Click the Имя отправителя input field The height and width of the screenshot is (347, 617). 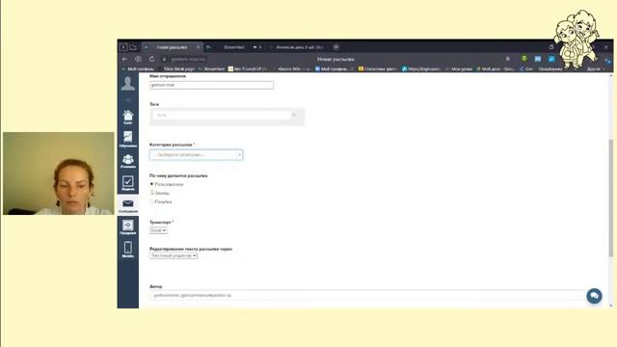[211, 85]
